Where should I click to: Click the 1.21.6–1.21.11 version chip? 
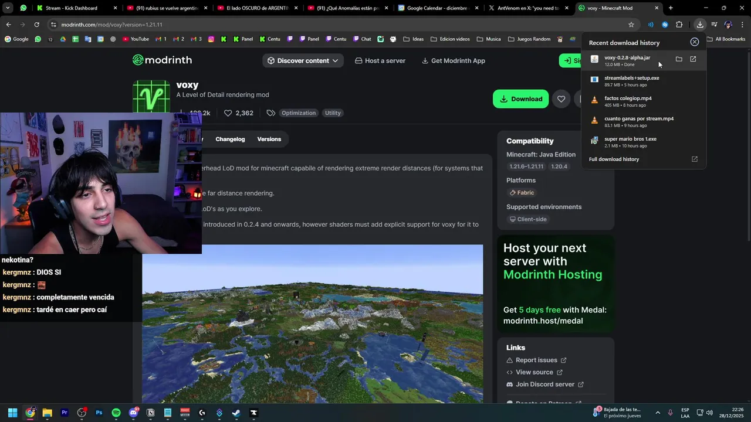click(x=526, y=166)
